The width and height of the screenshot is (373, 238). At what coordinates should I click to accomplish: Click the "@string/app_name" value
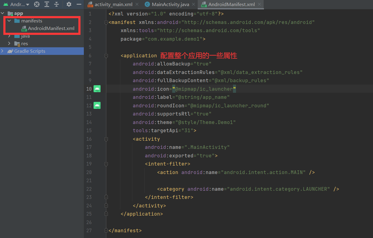tap(203, 97)
